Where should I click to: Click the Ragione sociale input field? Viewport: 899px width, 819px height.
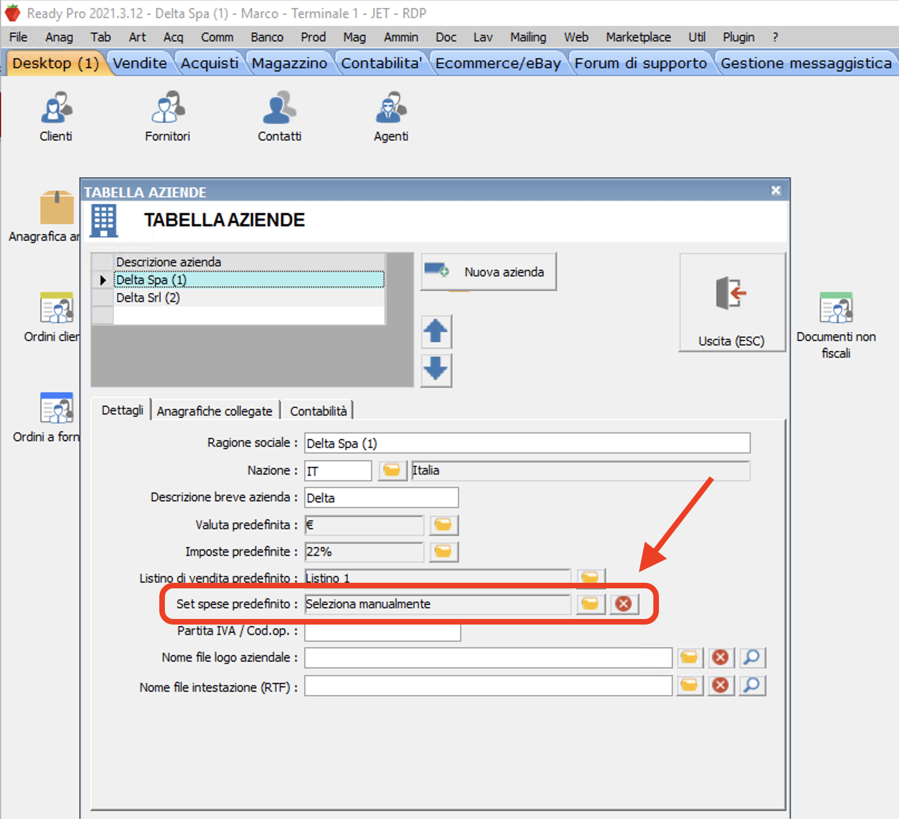coord(527,443)
